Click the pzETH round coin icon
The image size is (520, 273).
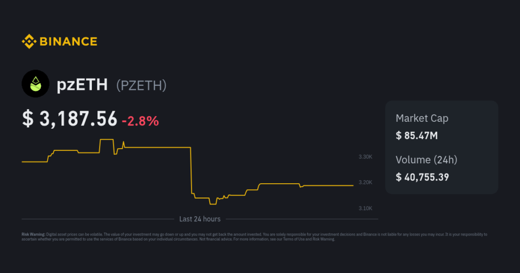click(36, 84)
